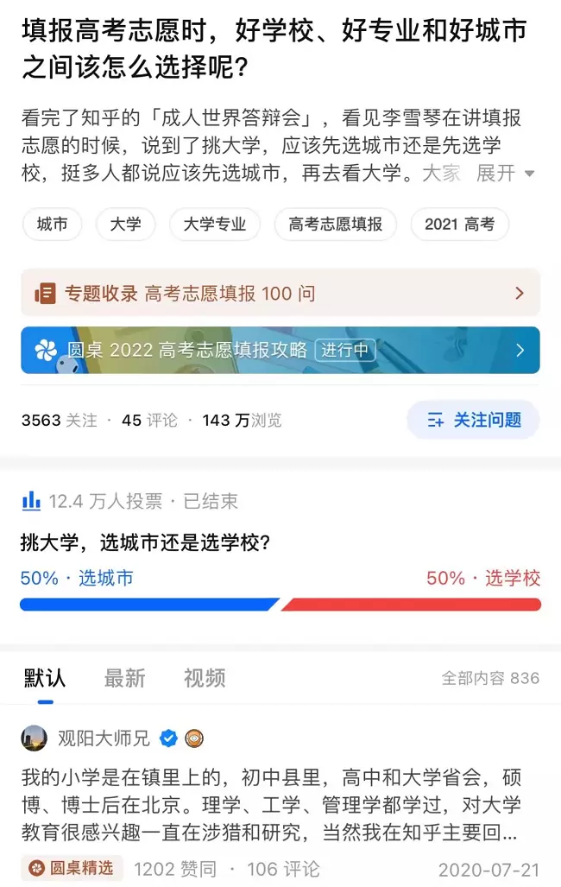Viewport: 561px width, 887px height.
Task: Switch to the 最新 tab
Action: 124,678
